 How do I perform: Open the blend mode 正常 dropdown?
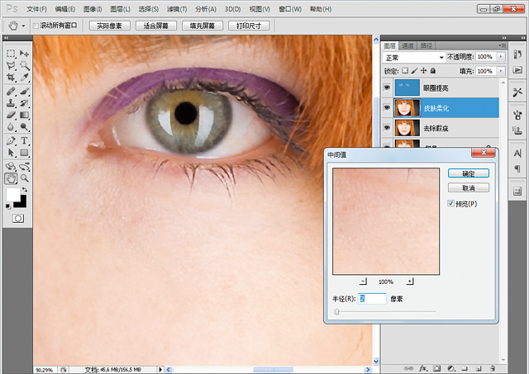414,58
